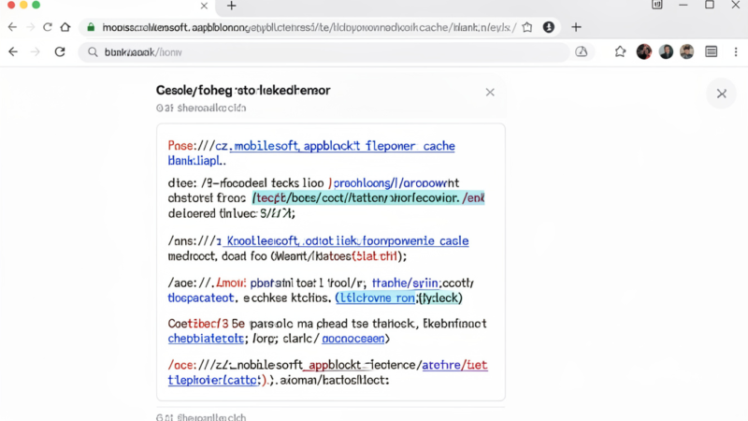Click the star icon in the second toolbar

tap(620, 51)
